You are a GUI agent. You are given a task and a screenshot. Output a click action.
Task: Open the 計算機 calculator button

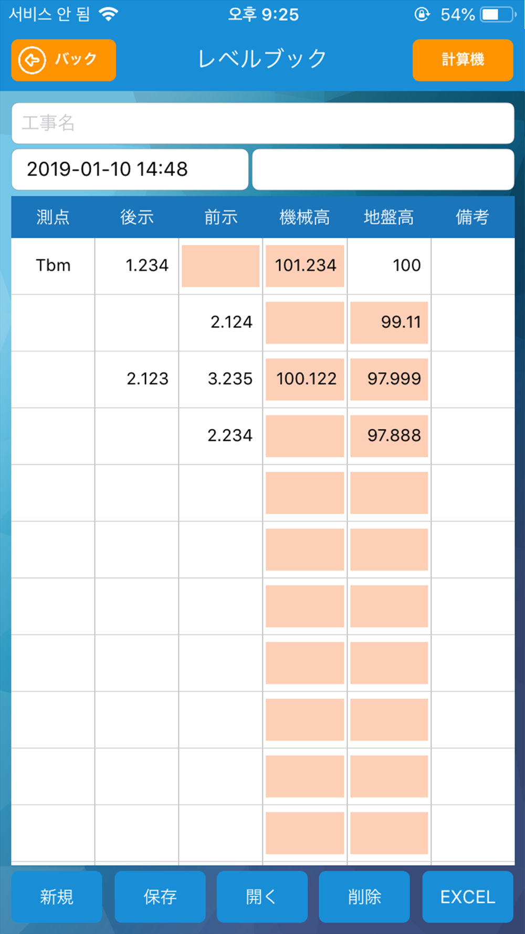click(x=463, y=60)
